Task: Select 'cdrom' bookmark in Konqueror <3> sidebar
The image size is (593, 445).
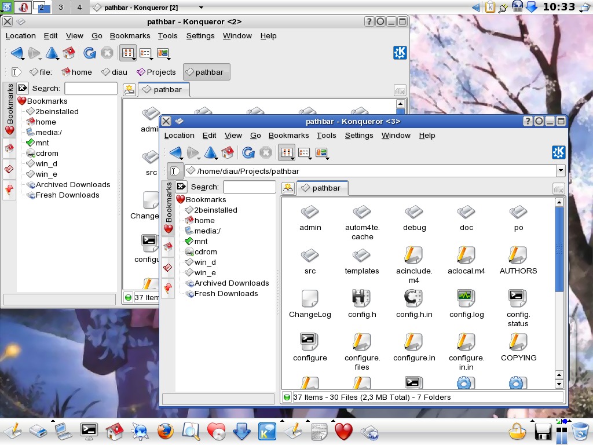Action: click(x=201, y=251)
